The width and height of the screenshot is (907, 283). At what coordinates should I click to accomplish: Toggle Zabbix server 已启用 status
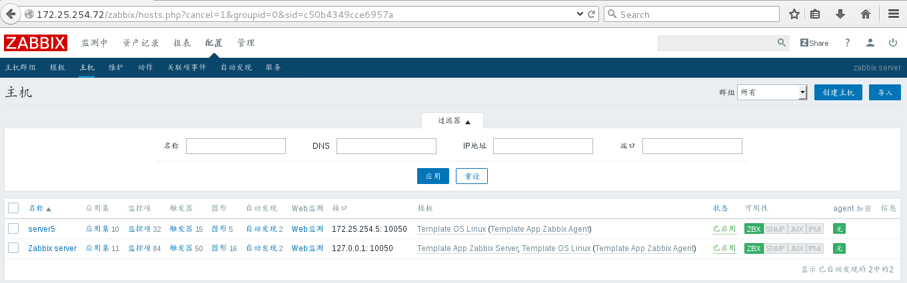pos(724,248)
